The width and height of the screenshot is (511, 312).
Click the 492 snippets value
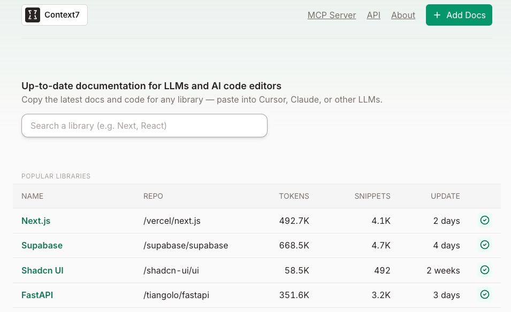tap(382, 270)
